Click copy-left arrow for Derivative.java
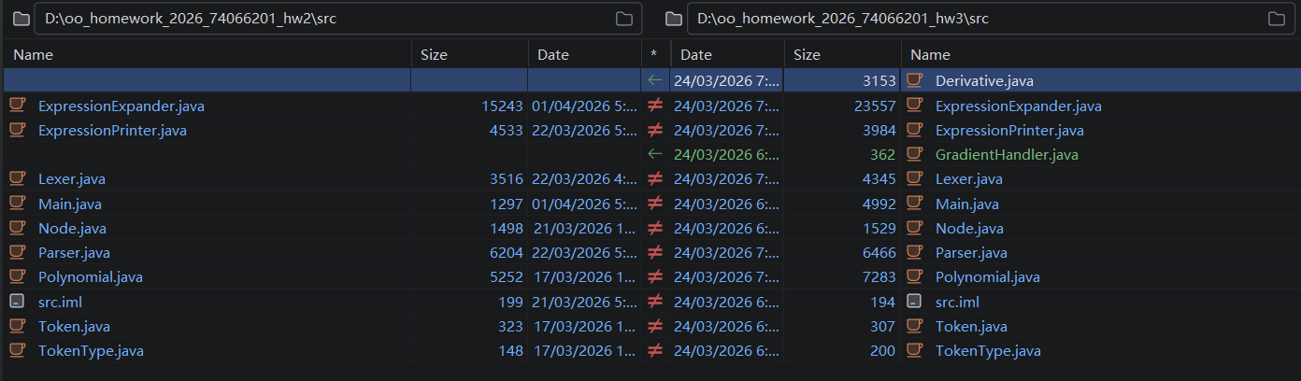 pyautogui.click(x=655, y=81)
